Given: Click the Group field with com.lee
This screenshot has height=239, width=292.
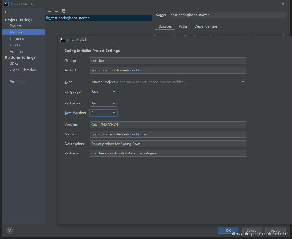Looking at the screenshot, I should [168, 61].
